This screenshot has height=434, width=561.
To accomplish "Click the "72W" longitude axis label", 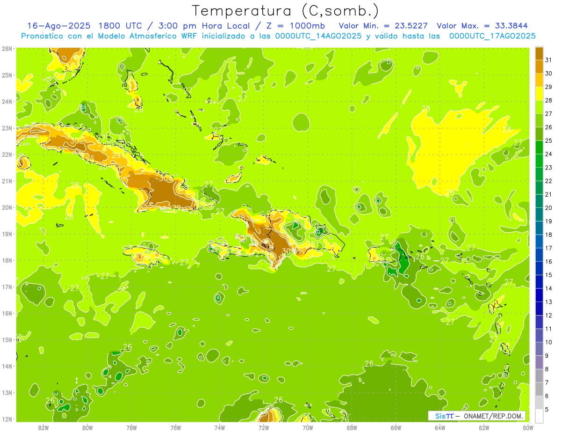I will tap(263, 427).
